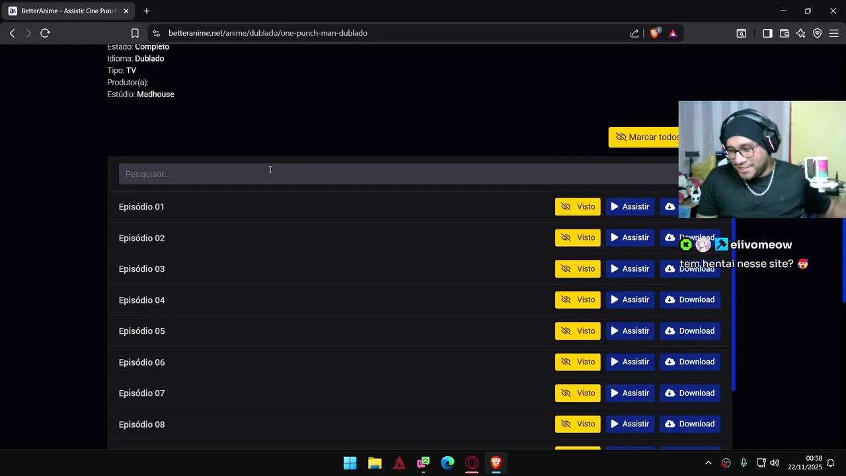Image resolution: width=846 pixels, height=476 pixels.
Task: Click the Episódio 01 title text
Action: coord(141,207)
